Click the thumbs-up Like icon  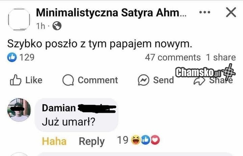pos(15,80)
